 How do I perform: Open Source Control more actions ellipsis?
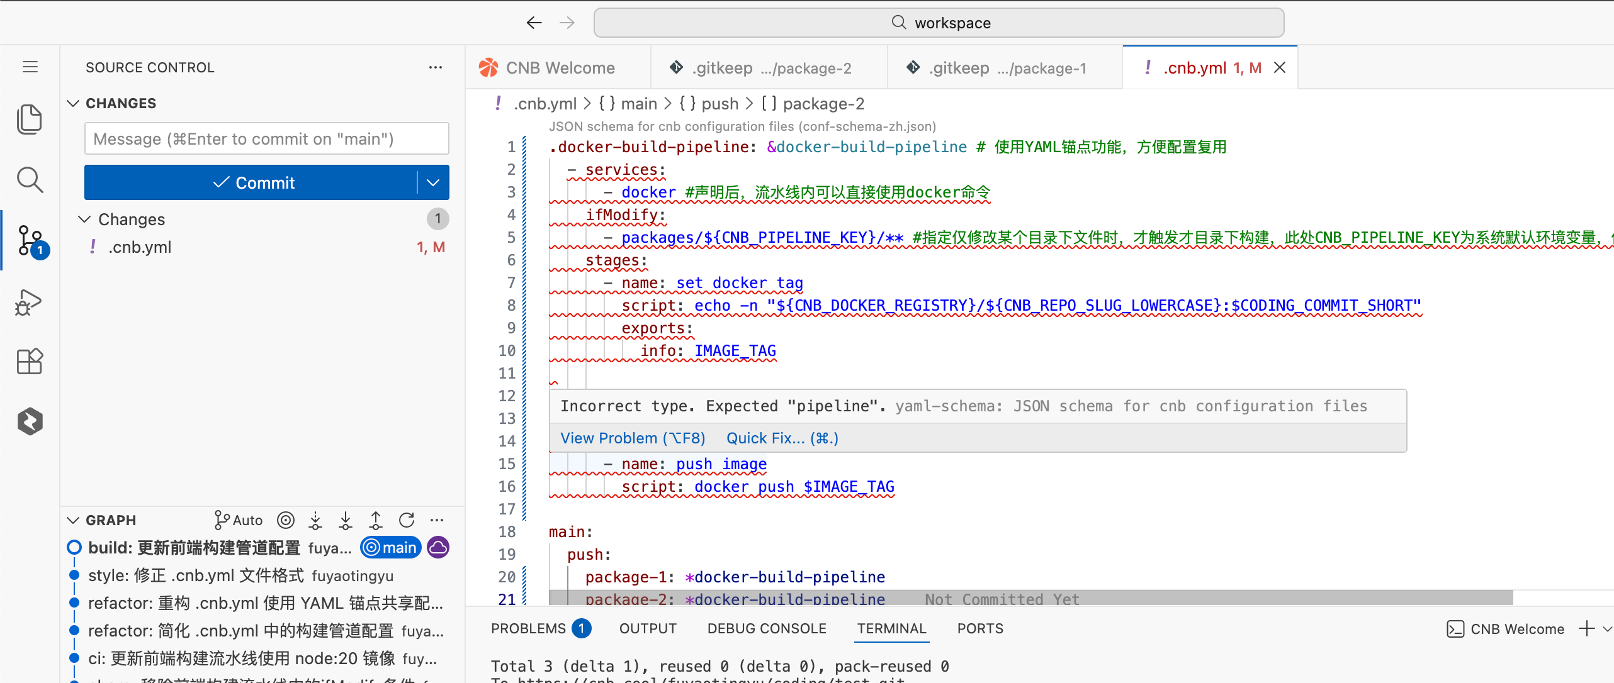tap(436, 67)
